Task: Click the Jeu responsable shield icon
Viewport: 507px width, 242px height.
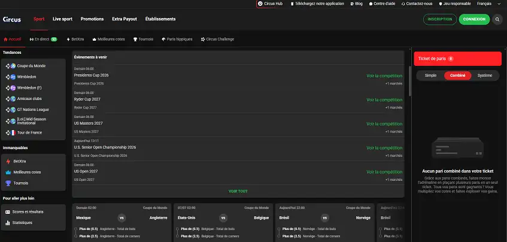Action: pos(441,4)
